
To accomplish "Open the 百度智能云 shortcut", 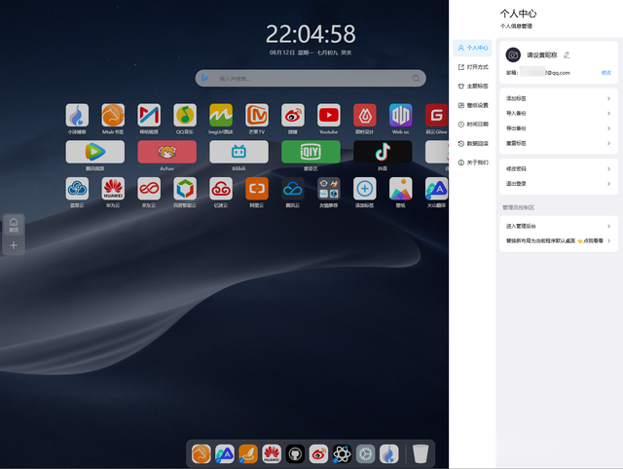I will (x=185, y=189).
